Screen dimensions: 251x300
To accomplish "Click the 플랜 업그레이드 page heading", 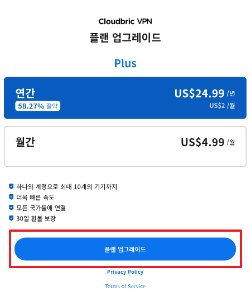I will point(125,37).
